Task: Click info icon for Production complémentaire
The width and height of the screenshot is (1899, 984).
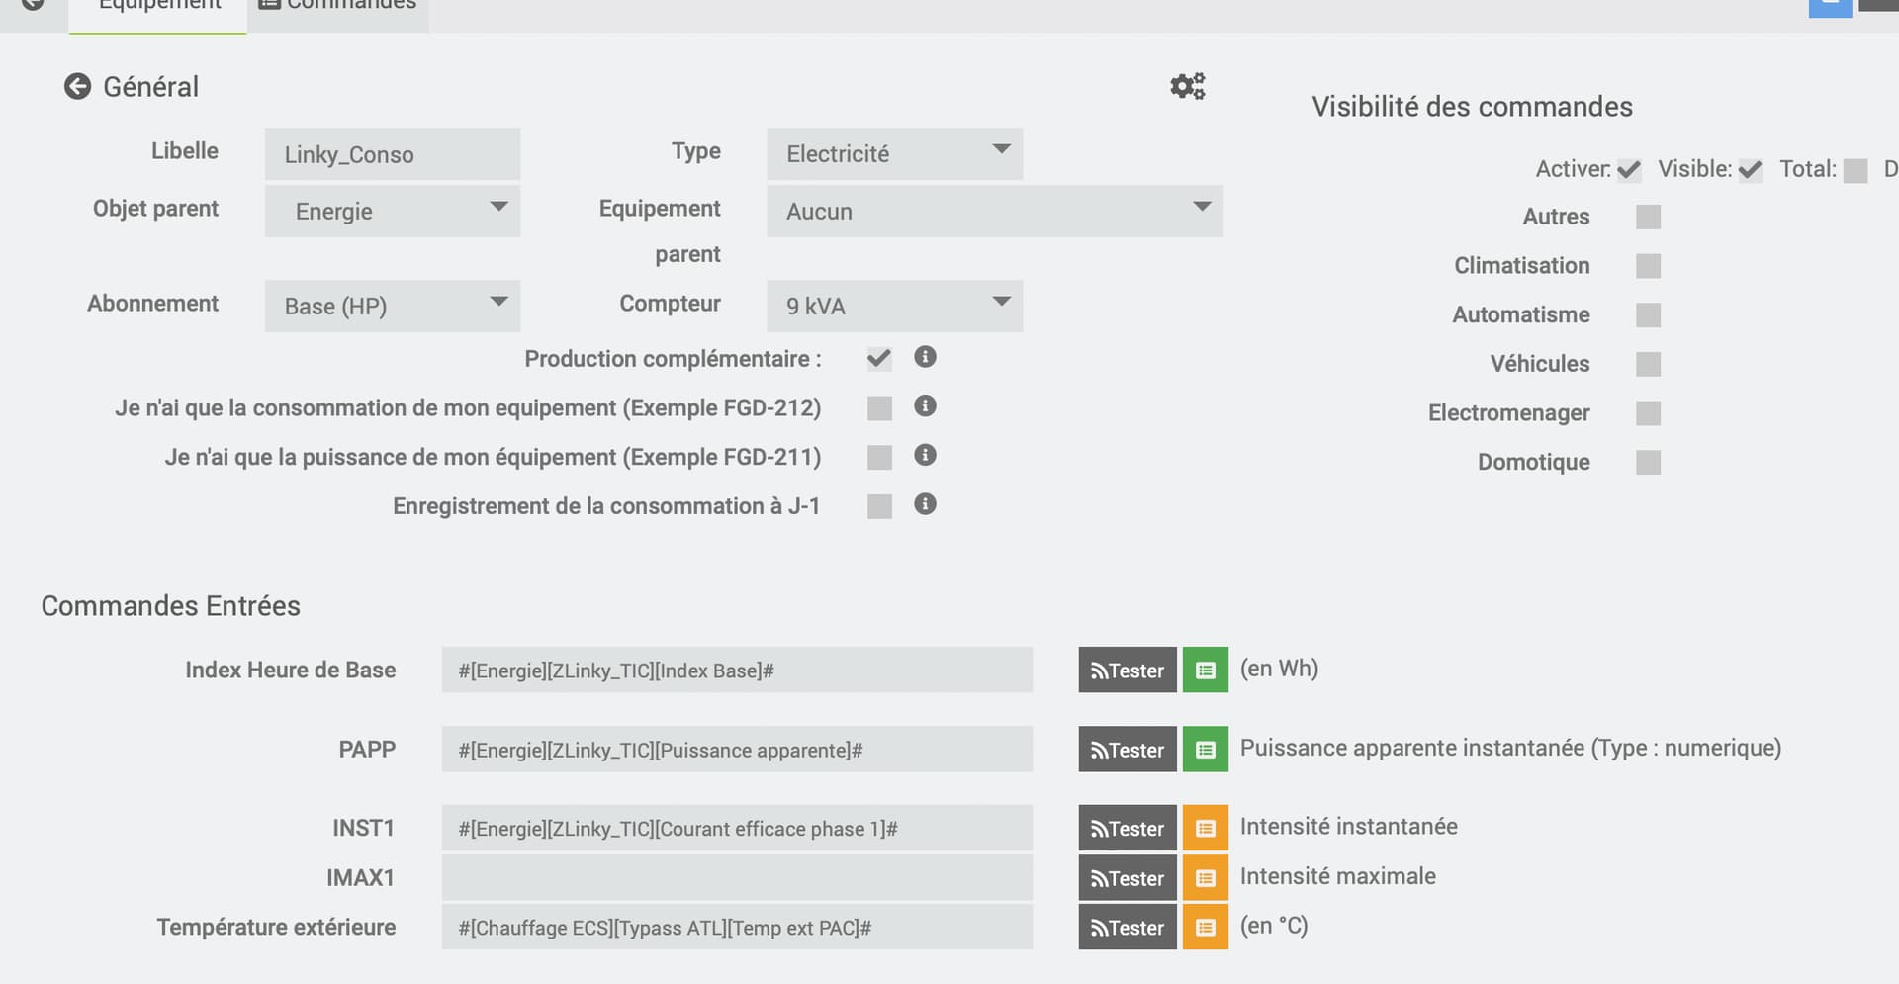Action: [x=925, y=357]
